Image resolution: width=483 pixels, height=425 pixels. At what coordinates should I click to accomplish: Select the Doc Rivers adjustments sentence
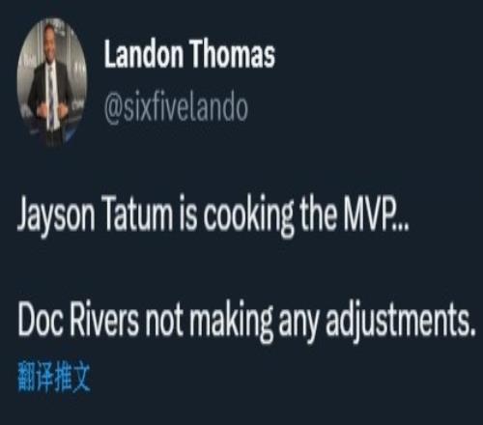coord(246,321)
